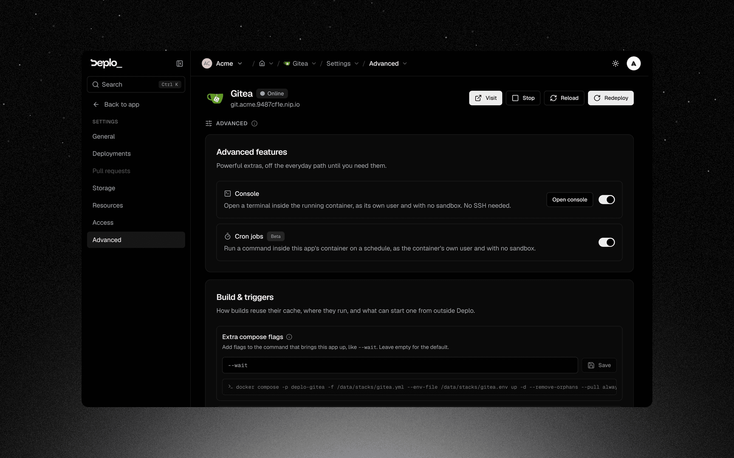Click the back arrow next to Back to app
The width and height of the screenshot is (734, 458).
96,104
